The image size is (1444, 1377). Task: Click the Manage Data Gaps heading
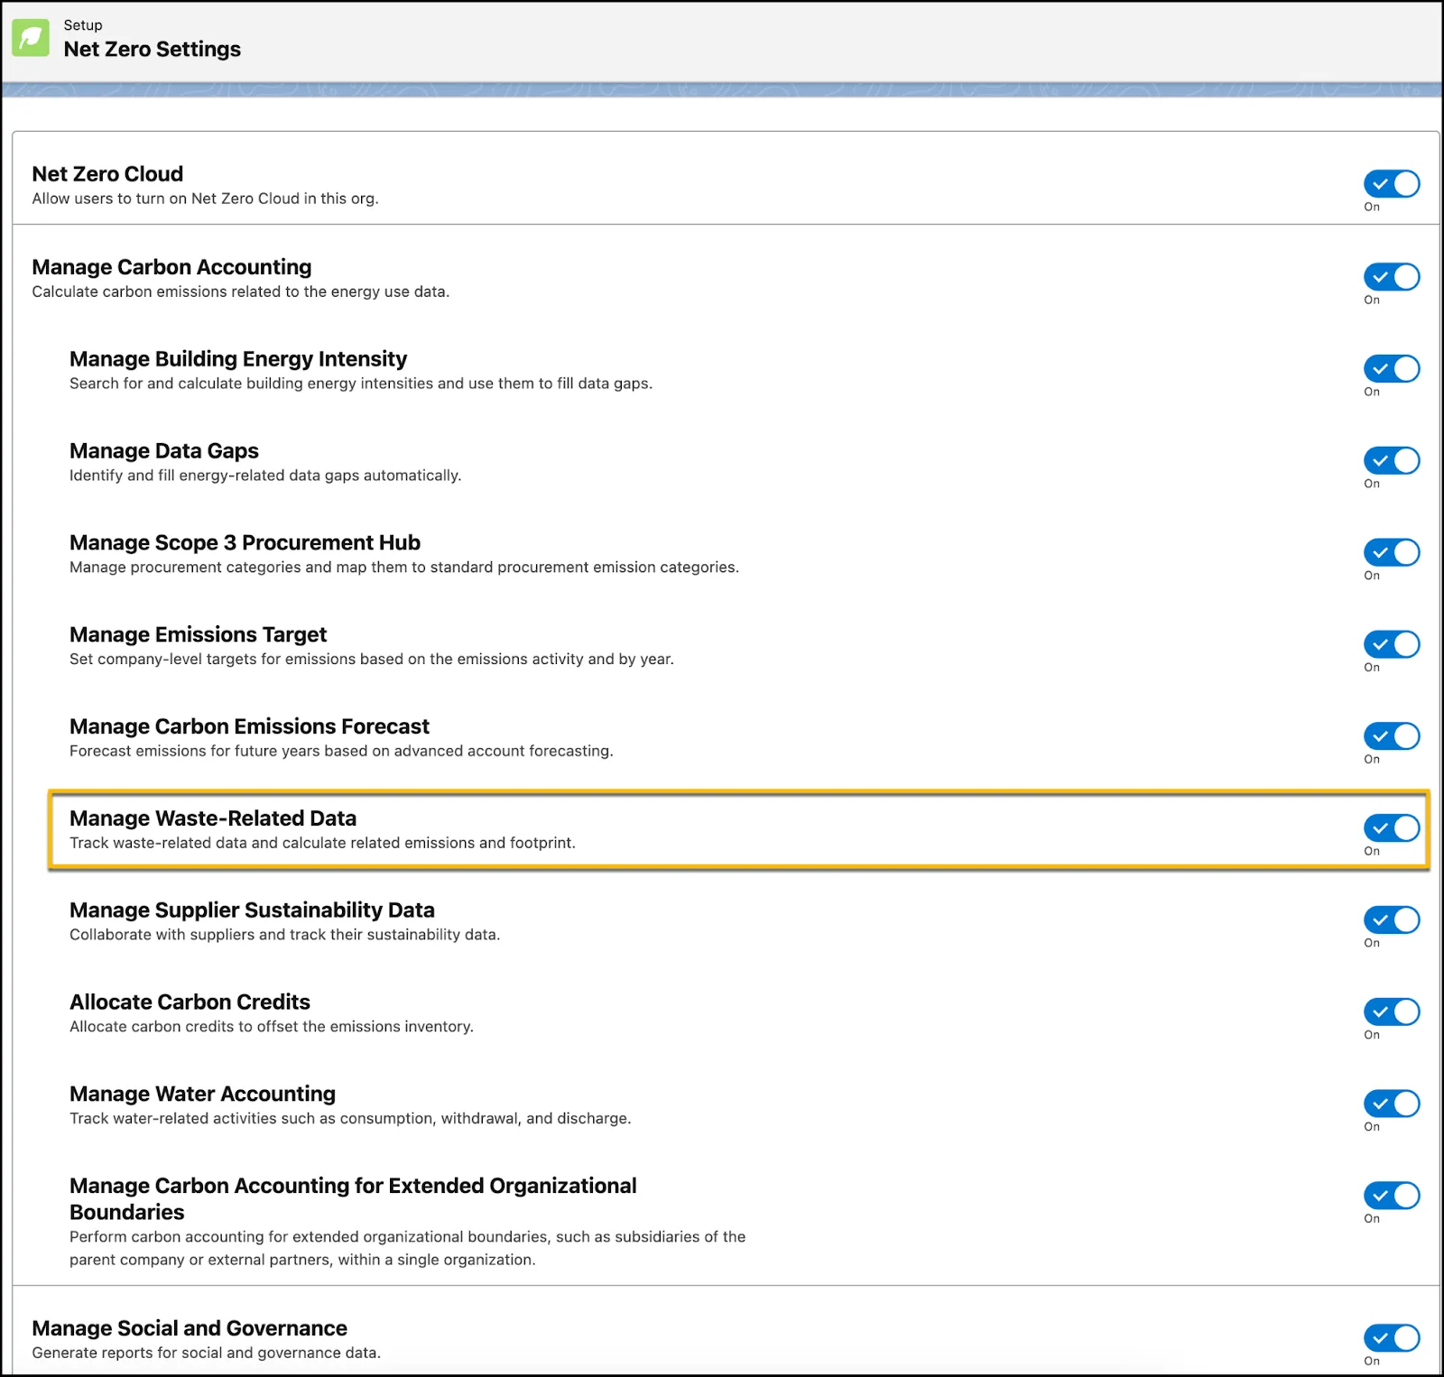164,451
